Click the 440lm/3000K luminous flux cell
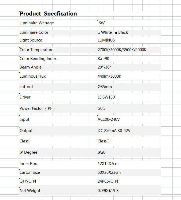Image resolution: width=181 pixels, height=200 pixels. [109, 76]
